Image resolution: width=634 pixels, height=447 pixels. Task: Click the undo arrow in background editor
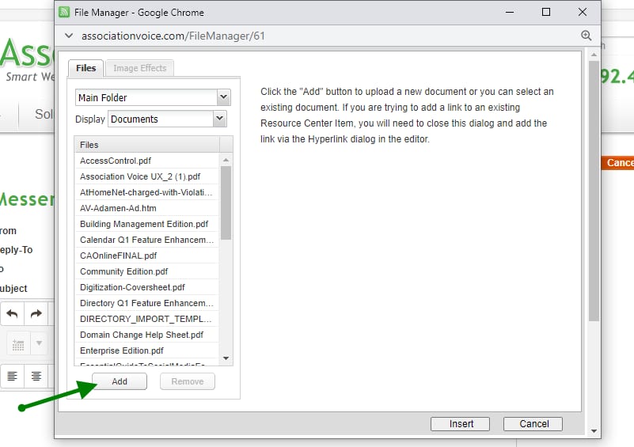pos(13,313)
